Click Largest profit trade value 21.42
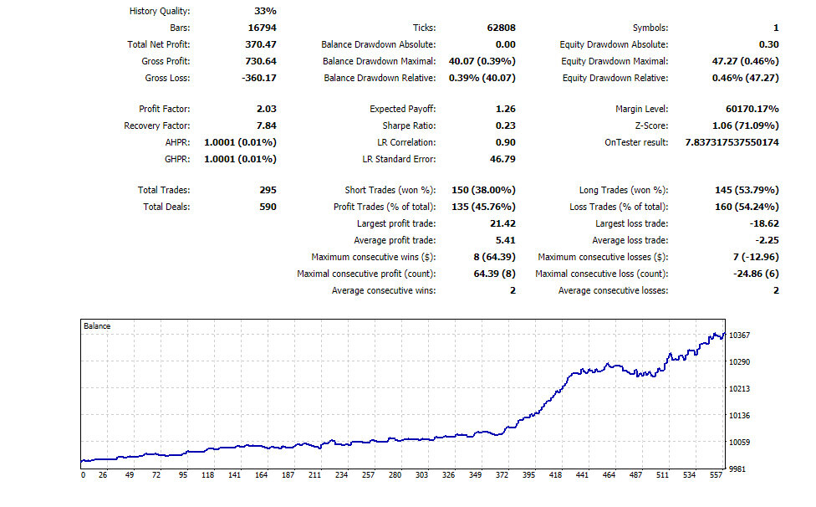 (502, 223)
